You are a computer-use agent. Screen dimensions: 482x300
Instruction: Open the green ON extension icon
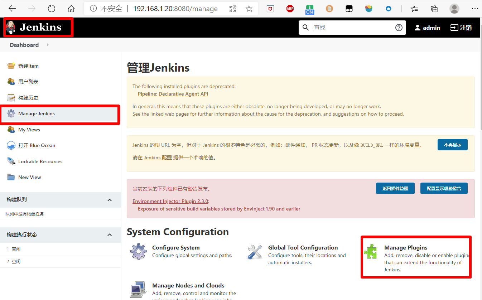310,9
